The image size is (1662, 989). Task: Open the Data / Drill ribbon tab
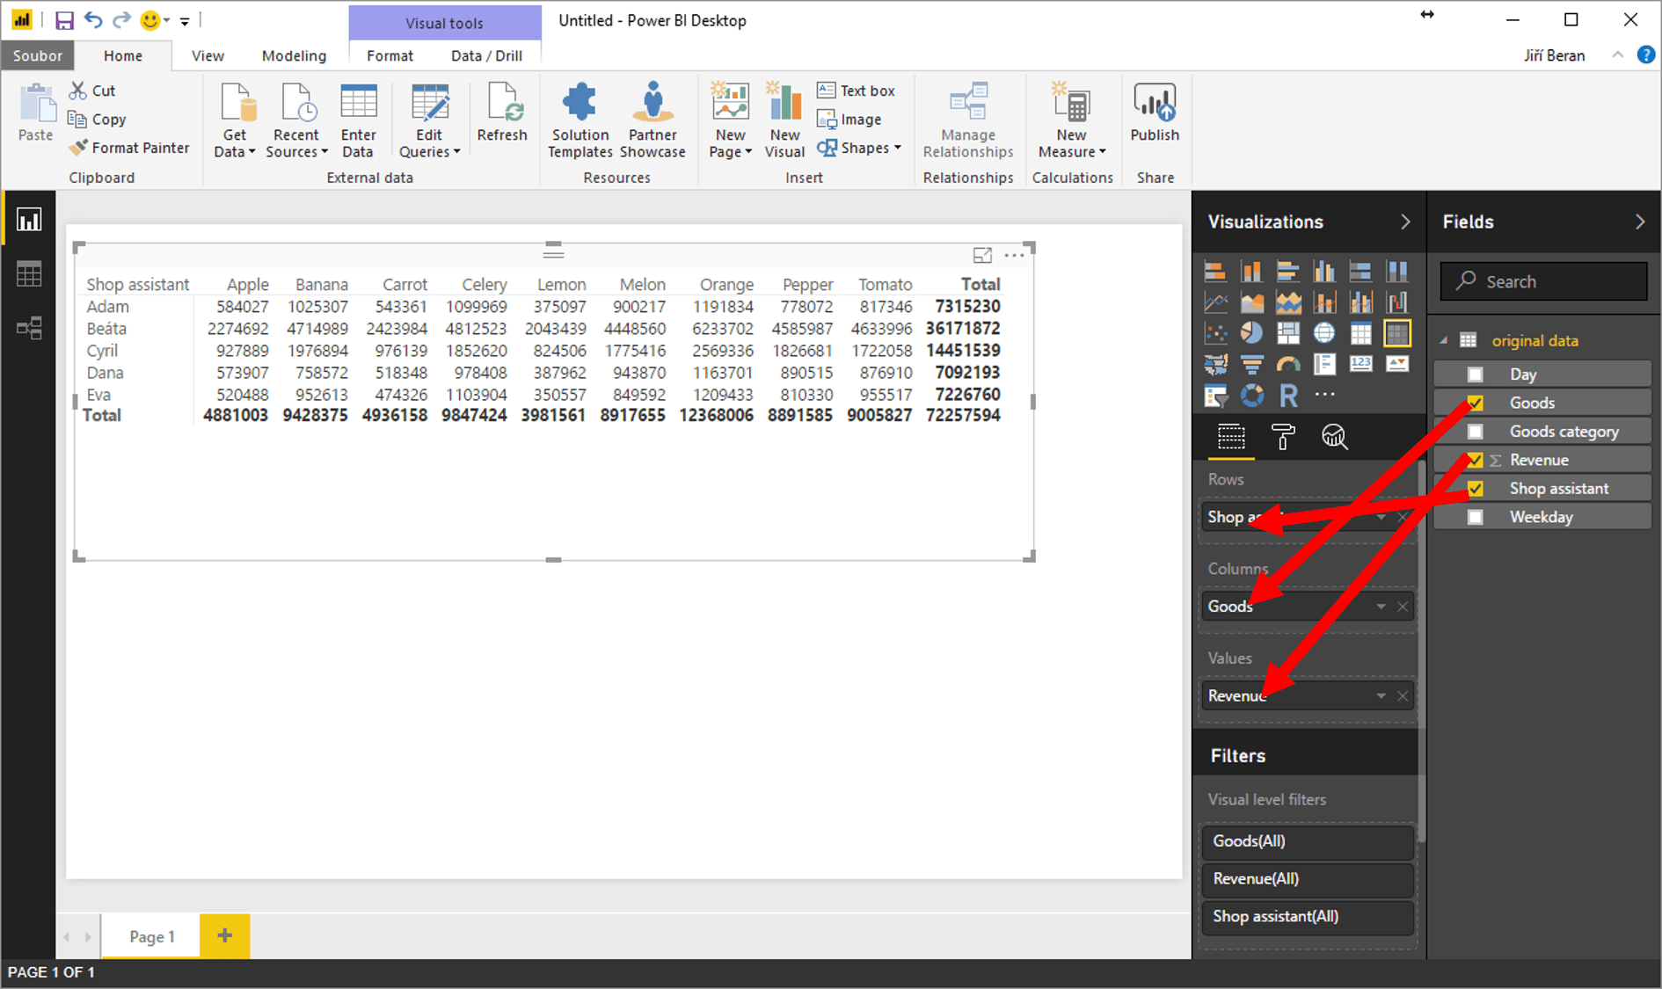[x=486, y=55]
